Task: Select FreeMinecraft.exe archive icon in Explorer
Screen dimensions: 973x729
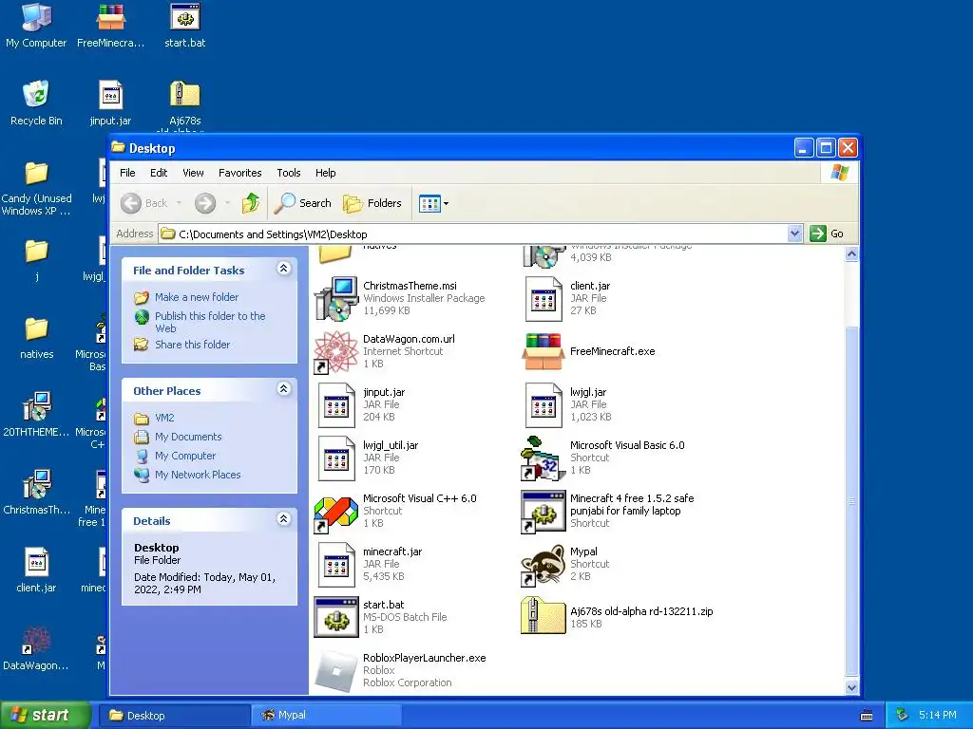Action: pyautogui.click(x=544, y=351)
